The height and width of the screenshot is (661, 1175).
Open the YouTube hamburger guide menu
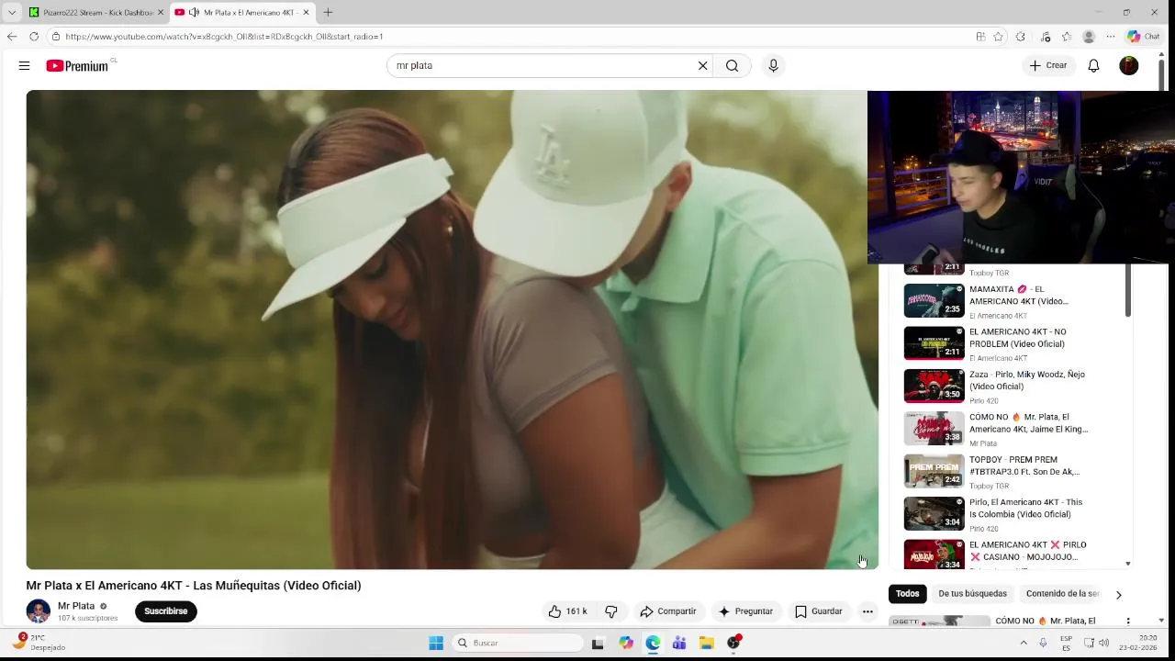[x=24, y=65]
